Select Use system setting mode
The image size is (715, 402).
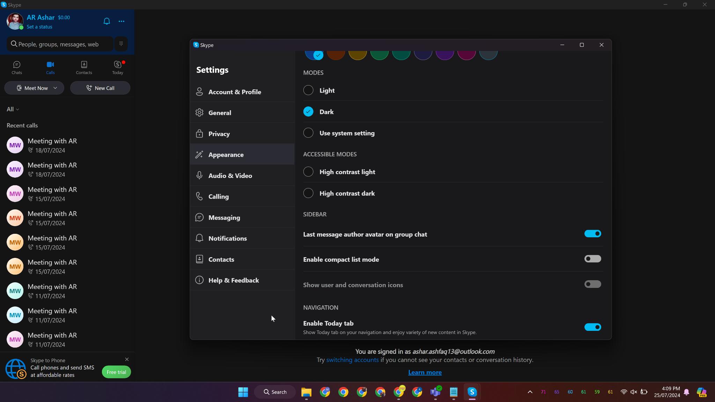(308, 133)
